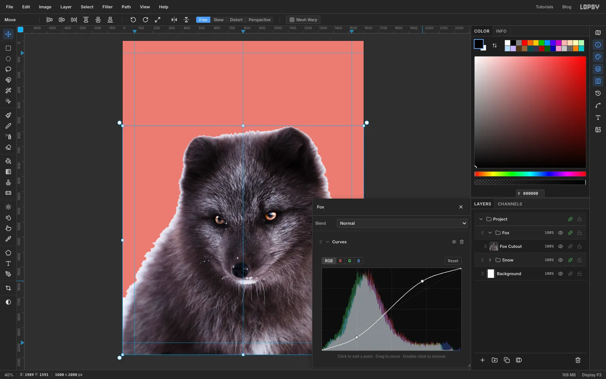Choose the Clone Stamp tool

pos(8,182)
